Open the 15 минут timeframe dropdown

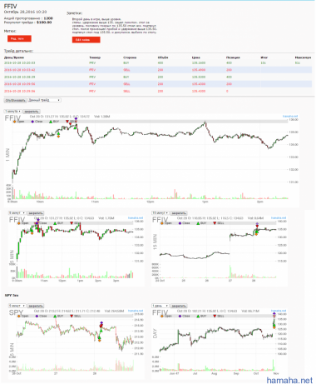coord(160,213)
